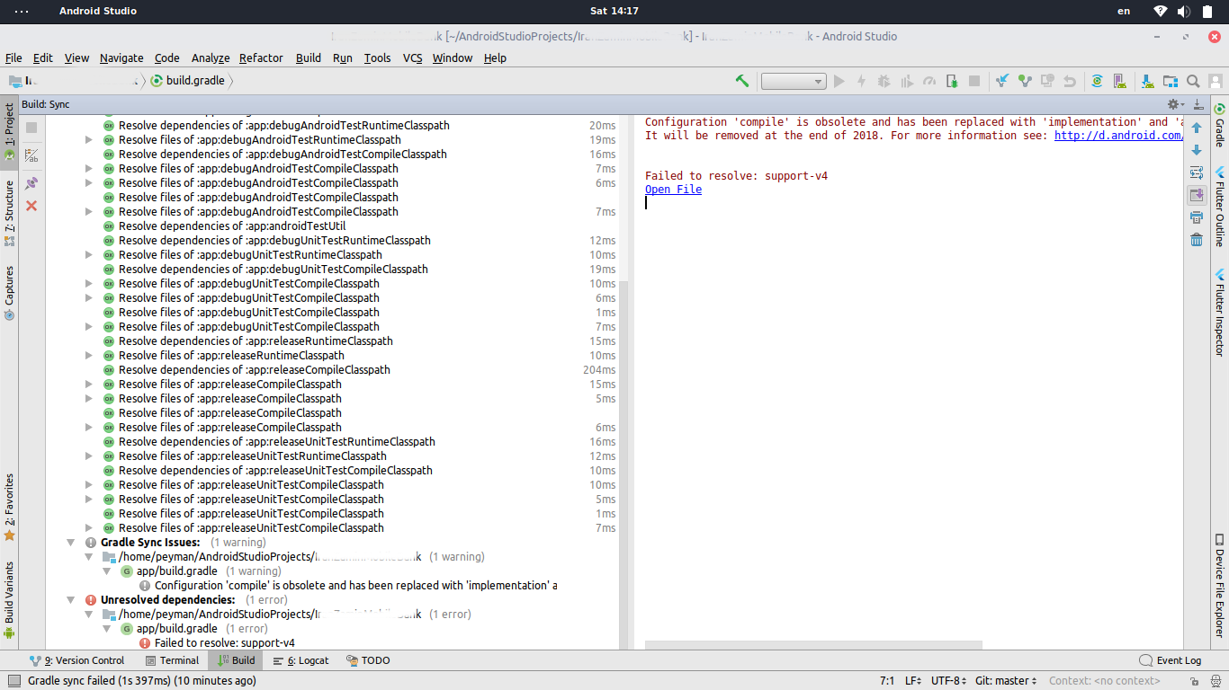Click the tool windows quick-access icon in status bar
This screenshot has height=690, width=1229.
(x=13, y=681)
